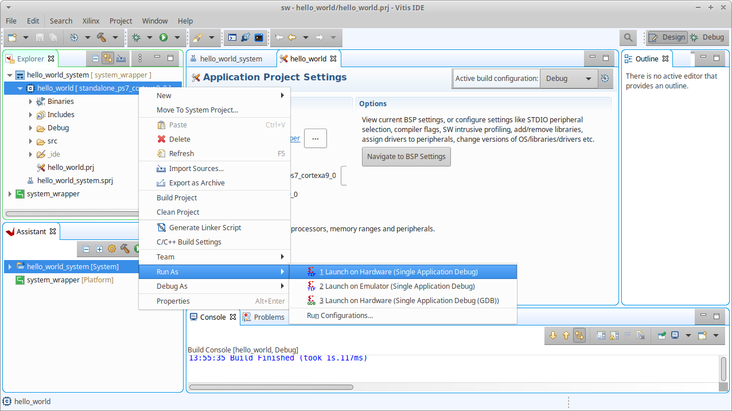Screen dimensions: 732x411
Task: Switch to the Debug perspective
Action: 707,37
